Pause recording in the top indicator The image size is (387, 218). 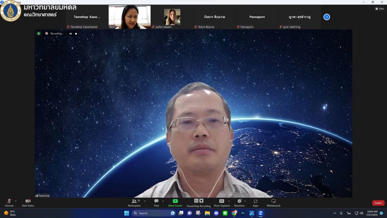pos(70,34)
